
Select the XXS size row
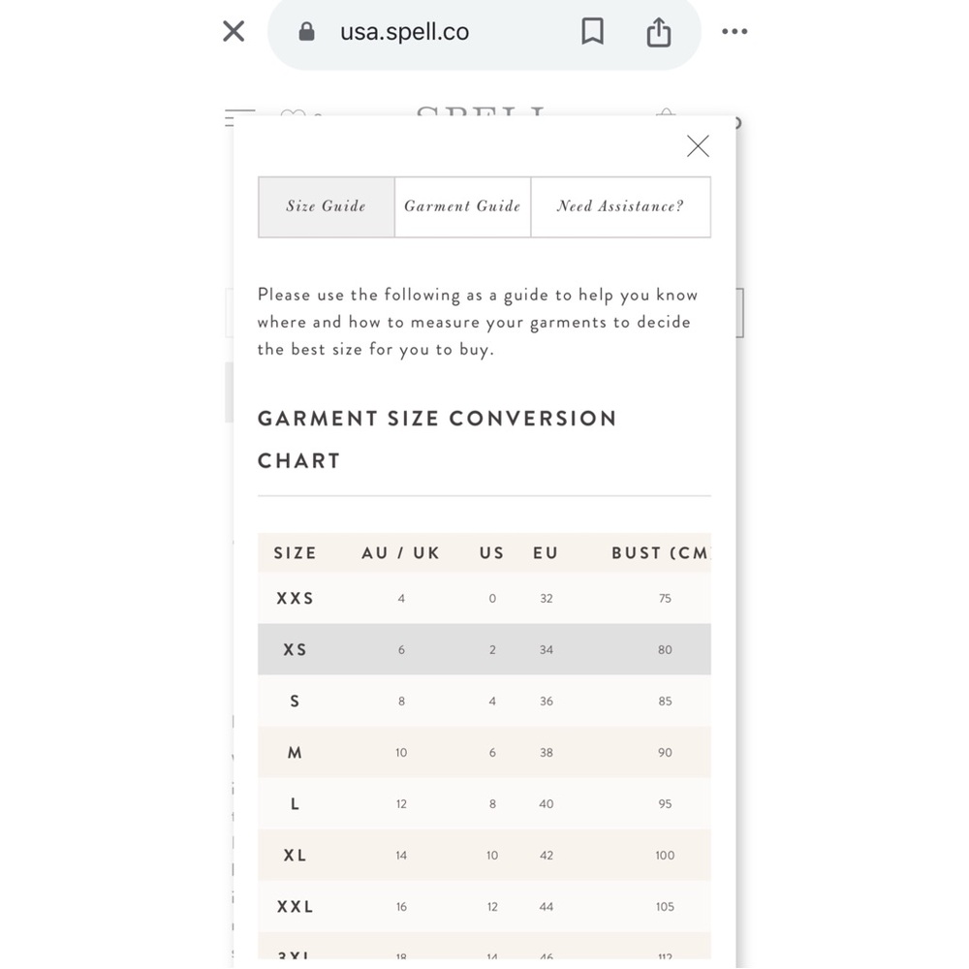point(484,598)
